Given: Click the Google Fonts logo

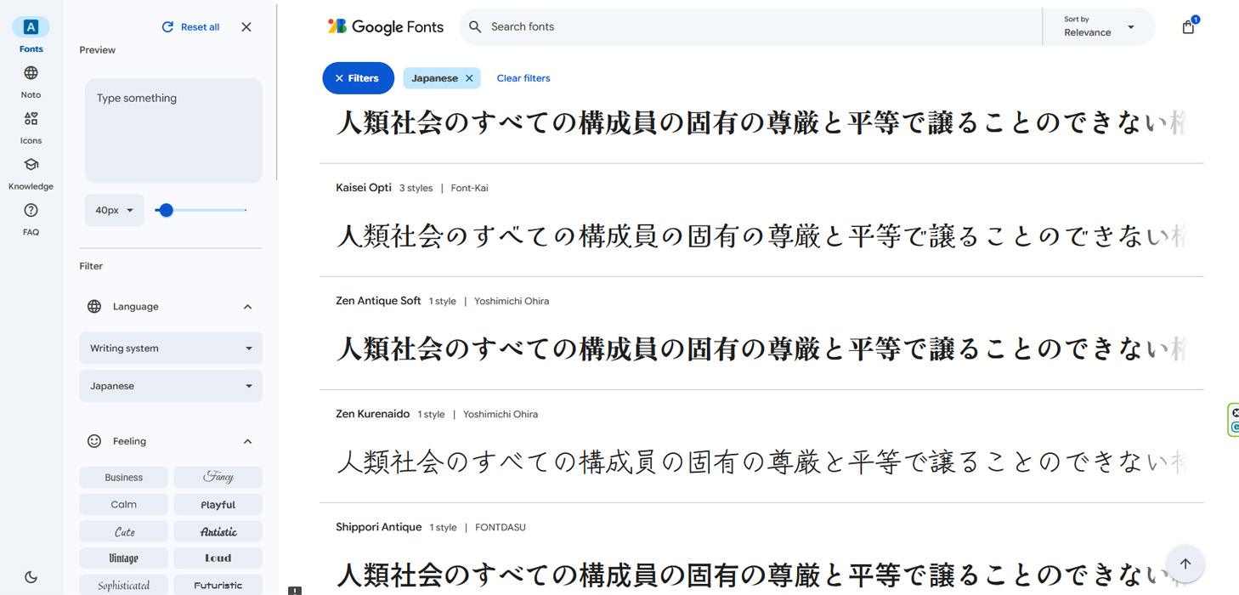Looking at the screenshot, I should [x=385, y=26].
